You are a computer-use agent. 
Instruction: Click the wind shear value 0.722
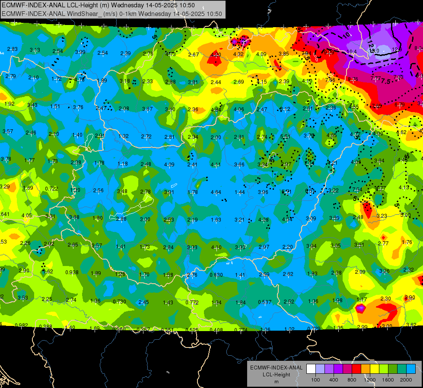click(x=51, y=188)
